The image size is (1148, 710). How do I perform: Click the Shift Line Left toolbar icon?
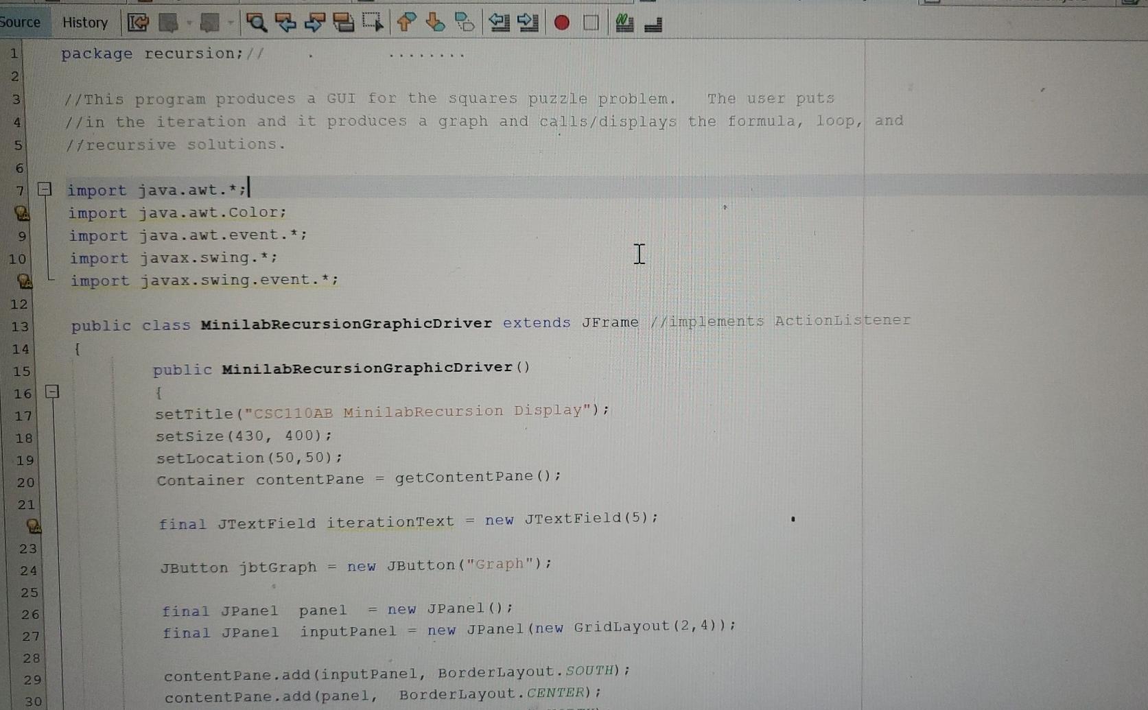(x=500, y=24)
